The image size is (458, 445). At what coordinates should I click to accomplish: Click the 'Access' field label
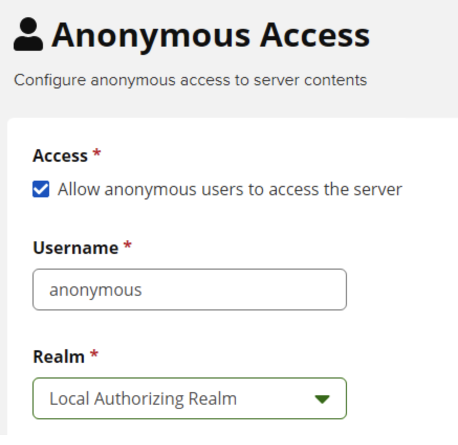click(60, 155)
